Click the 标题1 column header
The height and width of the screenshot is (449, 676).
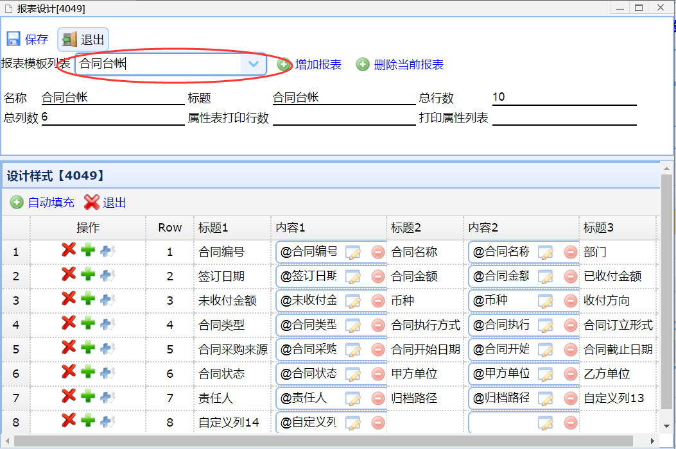(x=232, y=228)
